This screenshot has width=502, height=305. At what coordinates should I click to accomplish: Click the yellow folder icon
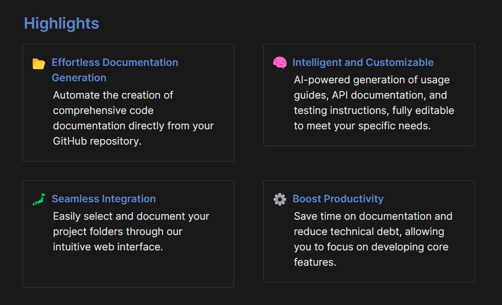coord(39,63)
